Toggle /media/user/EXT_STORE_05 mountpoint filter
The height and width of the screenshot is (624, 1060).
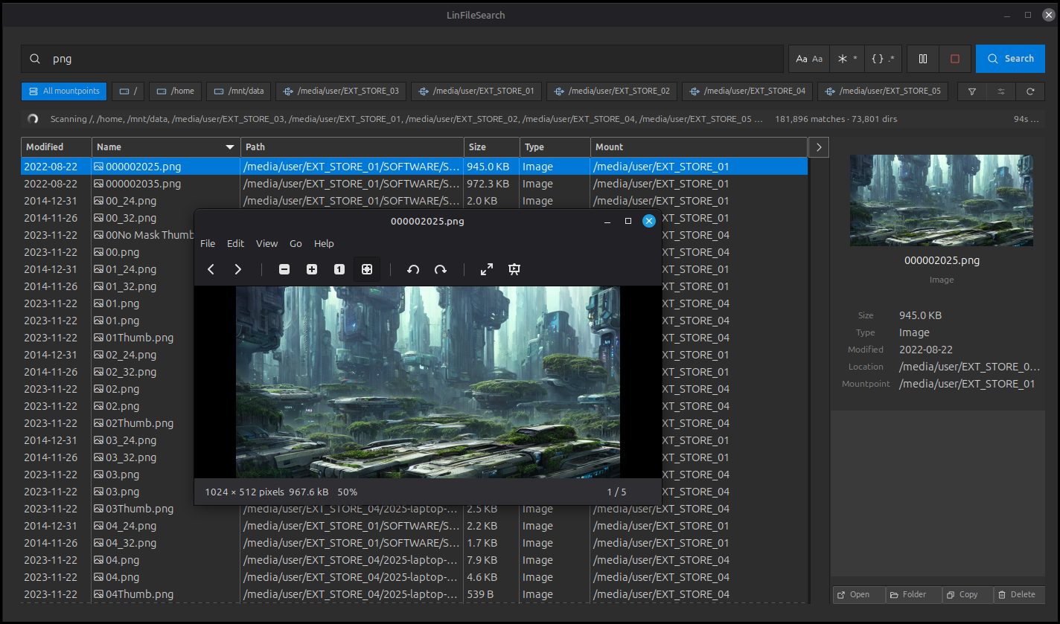[883, 91]
